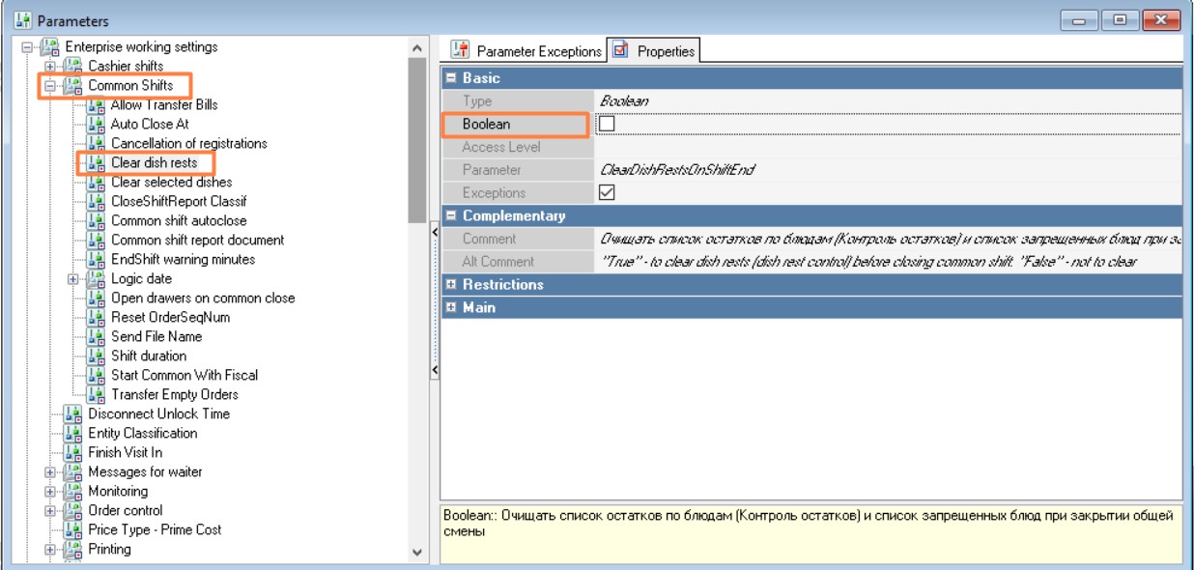Click the Start Common With Fiscal icon
This screenshot has width=1194, height=570.
[x=95, y=375]
